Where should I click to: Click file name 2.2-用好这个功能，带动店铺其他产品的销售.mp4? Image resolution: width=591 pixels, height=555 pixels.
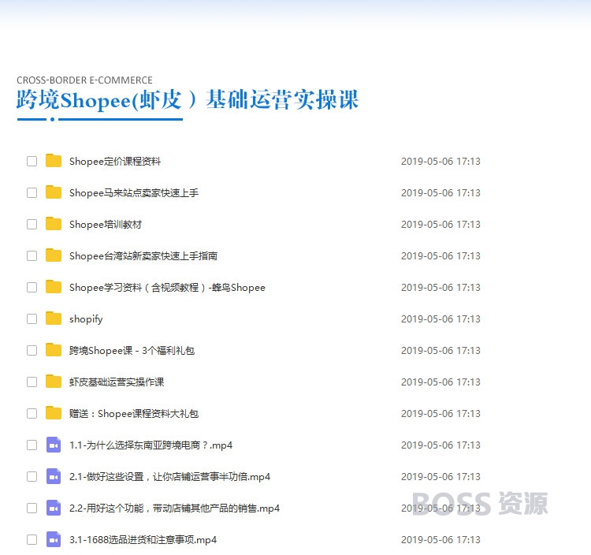[174, 508]
